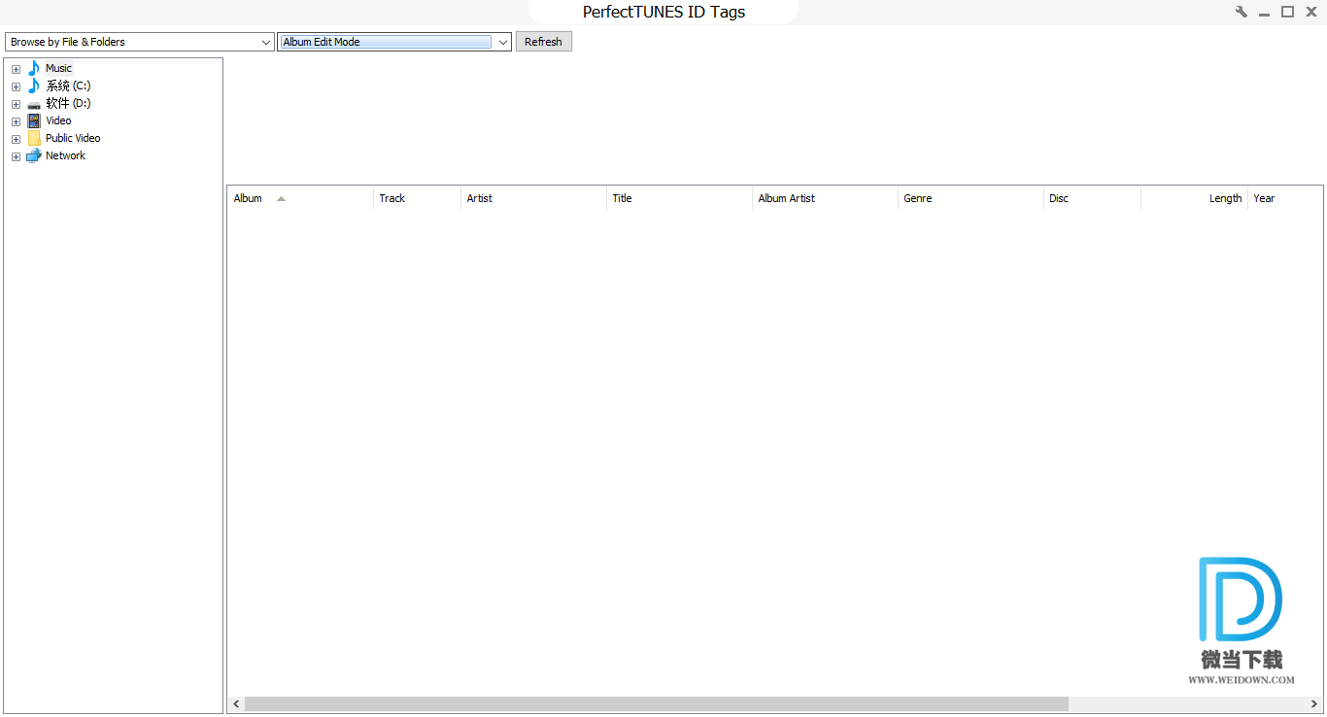
Task: Click the 软件 (D:) drive icon
Action: tap(34, 104)
